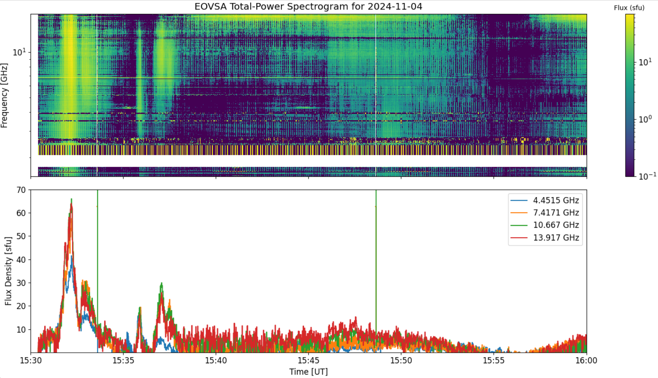Screen dimensions: 658x378
Task: Click the 70 flux density tick label
Action: click(22, 190)
